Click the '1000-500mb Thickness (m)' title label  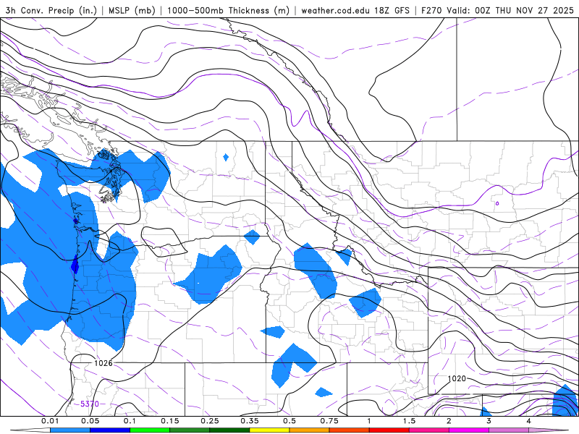[228, 10]
